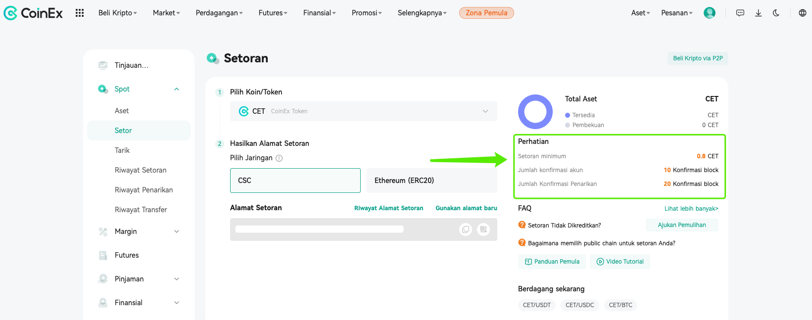Open the Finansial top menu dropdown
The image size is (812, 320).
(320, 13)
